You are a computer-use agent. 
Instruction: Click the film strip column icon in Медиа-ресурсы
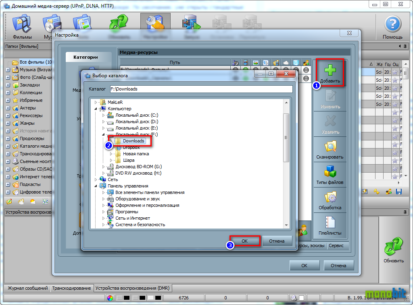246,62
